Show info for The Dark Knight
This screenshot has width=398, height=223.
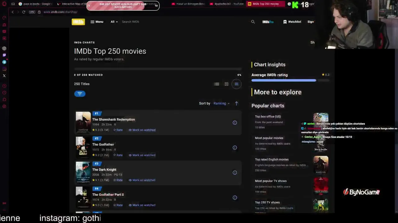pos(235,173)
